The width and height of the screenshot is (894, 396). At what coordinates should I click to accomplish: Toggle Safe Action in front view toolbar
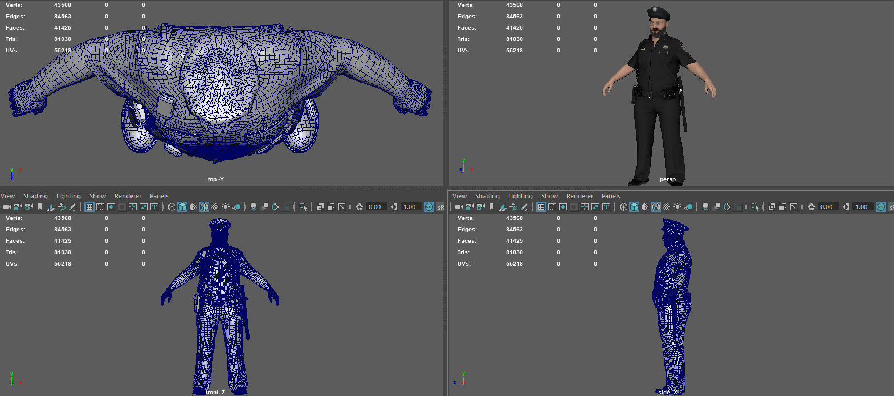pos(144,207)
